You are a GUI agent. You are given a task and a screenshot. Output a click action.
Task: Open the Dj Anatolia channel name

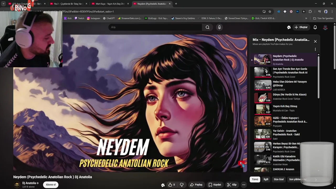click(x=29, y=183)
